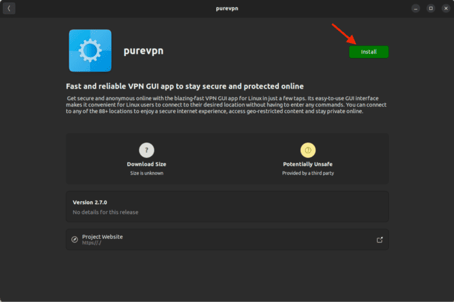Select the Version 2.7.0 heading

click(x=90, y=202)
